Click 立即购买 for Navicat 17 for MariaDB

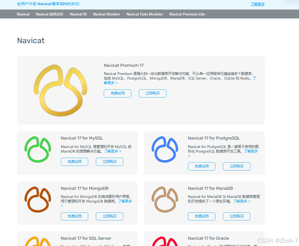tap(237, 216)
